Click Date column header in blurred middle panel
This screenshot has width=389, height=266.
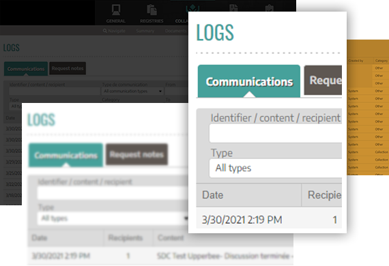click(66, 238)
